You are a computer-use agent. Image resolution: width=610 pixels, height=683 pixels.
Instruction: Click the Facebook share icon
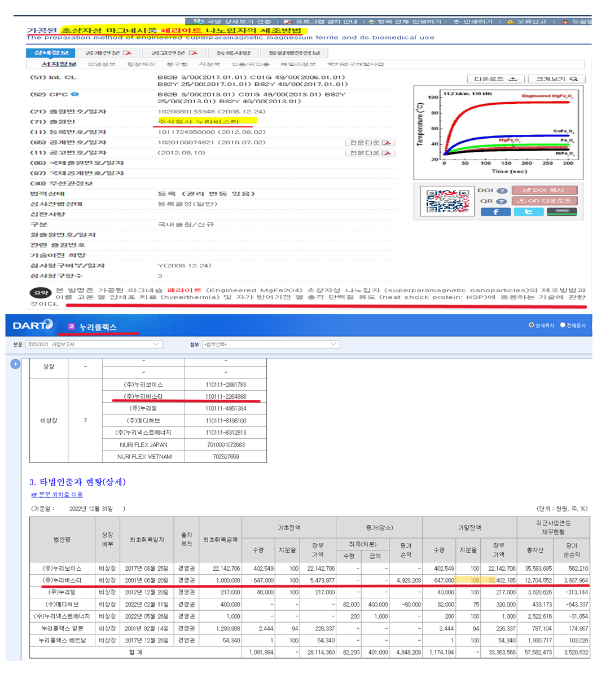pos(495,212)
